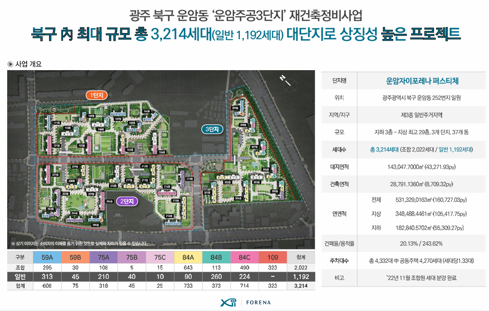The image size is (489, 311).
Task: Click the 규모 row label
Action: 339,132
